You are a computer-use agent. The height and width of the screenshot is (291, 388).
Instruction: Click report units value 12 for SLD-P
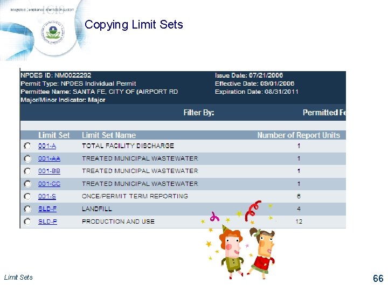coord(299,221)
